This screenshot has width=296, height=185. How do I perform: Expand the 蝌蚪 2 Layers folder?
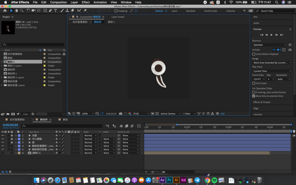(x=2, y=66)
